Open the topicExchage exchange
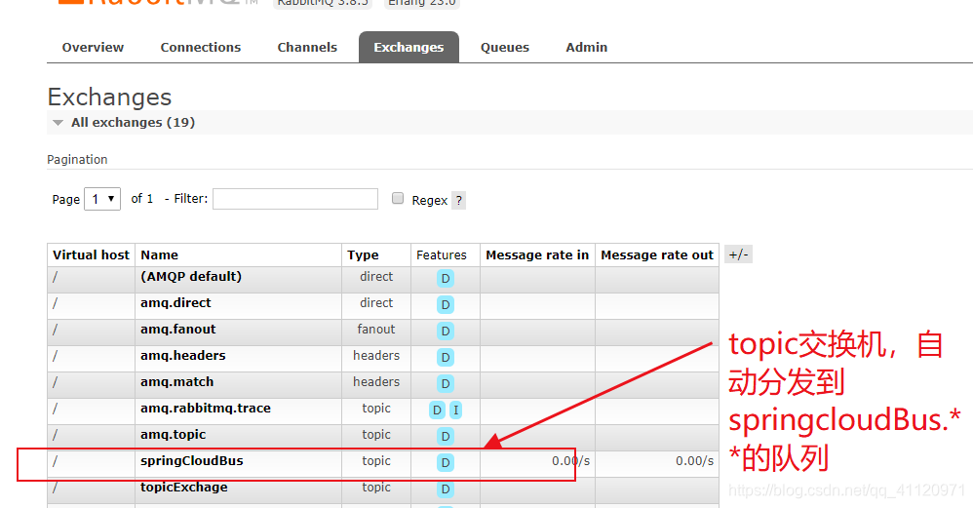The image size is (973, 508). coord(183,488)
